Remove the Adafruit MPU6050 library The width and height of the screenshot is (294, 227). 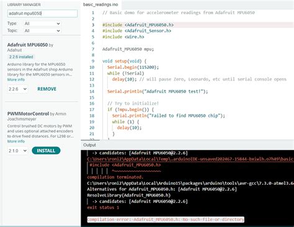pyautogui.click(x=47, y=89)
